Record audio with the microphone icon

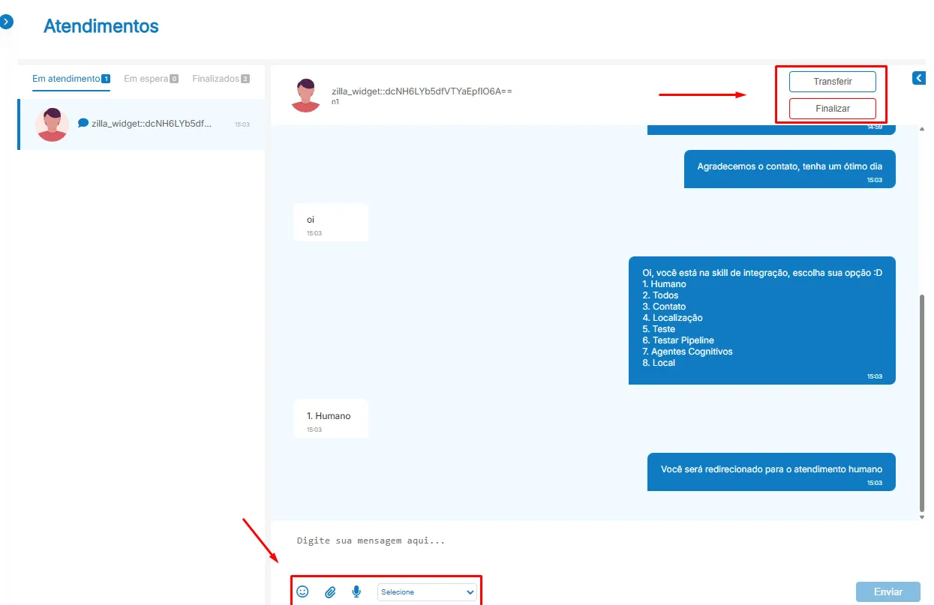(356, 592)
